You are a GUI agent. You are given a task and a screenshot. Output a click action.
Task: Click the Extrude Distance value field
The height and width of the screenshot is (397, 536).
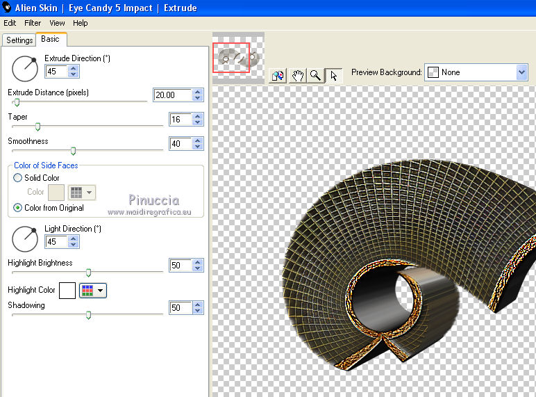[173, 95]
